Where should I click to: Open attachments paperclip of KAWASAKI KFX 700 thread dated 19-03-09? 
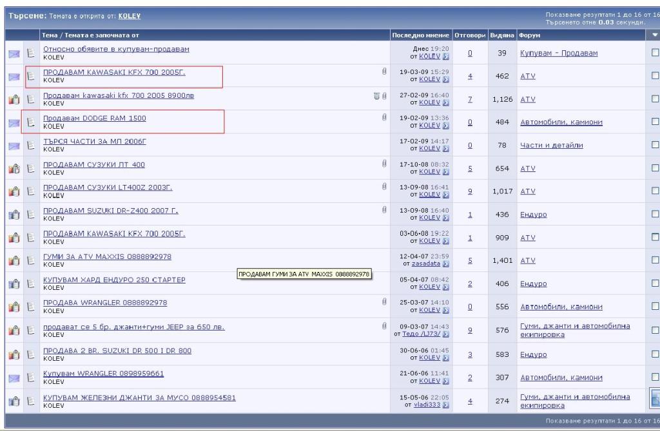tap(384, 71)
